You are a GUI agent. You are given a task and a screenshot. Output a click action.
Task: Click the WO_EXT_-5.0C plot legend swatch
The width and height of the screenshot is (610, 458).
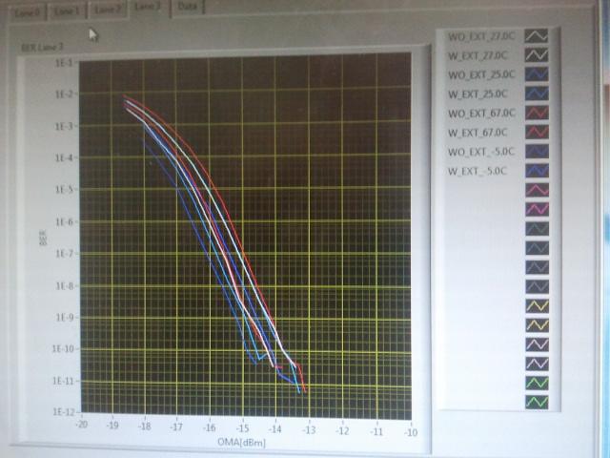point(537,151)
